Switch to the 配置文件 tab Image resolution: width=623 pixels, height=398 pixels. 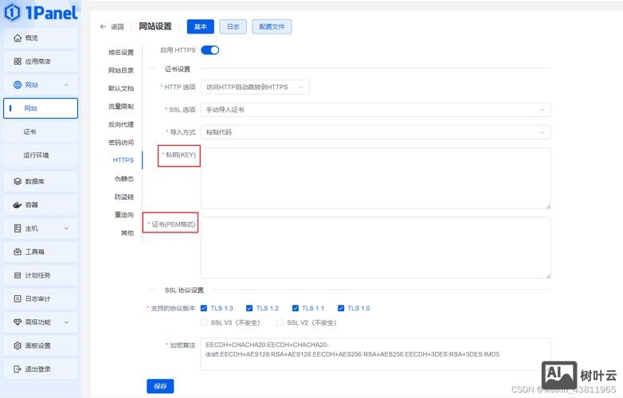pyautogui.click(x=272, y=26)
